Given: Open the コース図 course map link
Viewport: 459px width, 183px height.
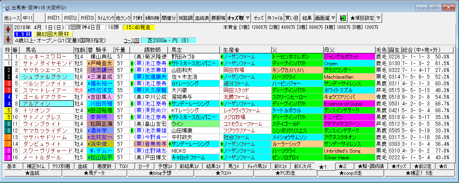Looking at the screenshot, I should pyautogui.click(x=131, y=41).
